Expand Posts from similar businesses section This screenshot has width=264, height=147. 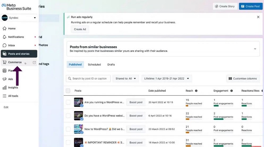pyautogui.click(x=255, y=49)
